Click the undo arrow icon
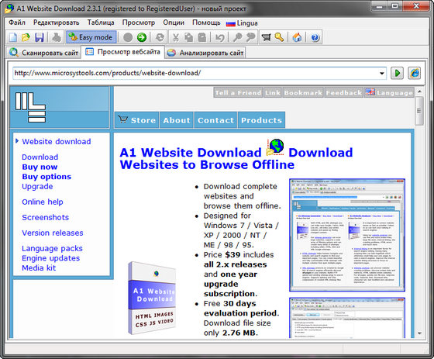The image size is (434, 359). [220, 37]
